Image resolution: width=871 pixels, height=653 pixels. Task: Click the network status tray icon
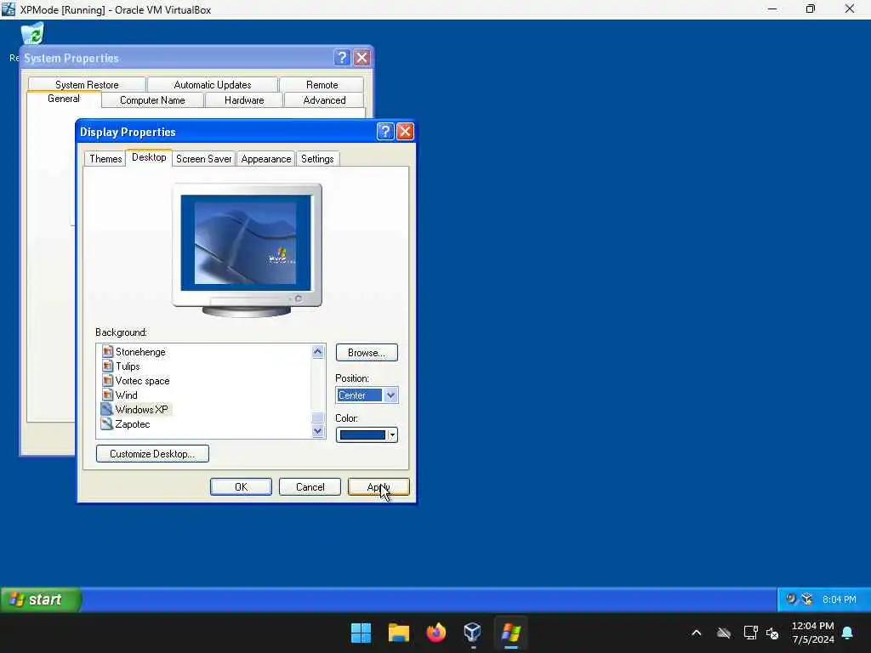click(750, 633)
